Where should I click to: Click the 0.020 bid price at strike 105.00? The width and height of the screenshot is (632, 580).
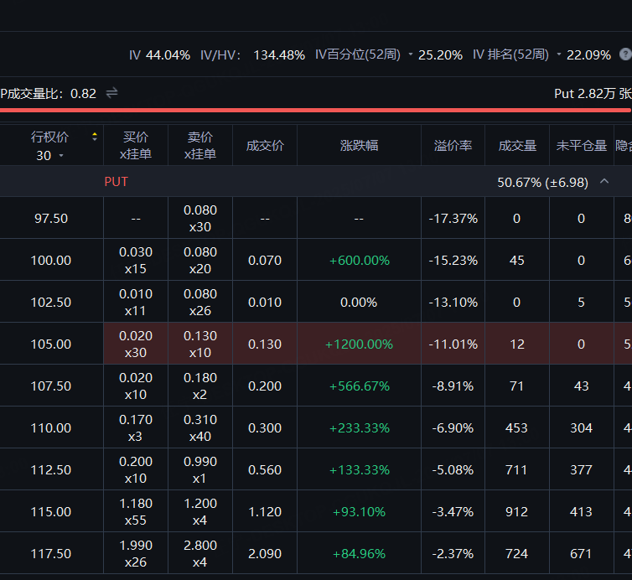pos(136,336)
